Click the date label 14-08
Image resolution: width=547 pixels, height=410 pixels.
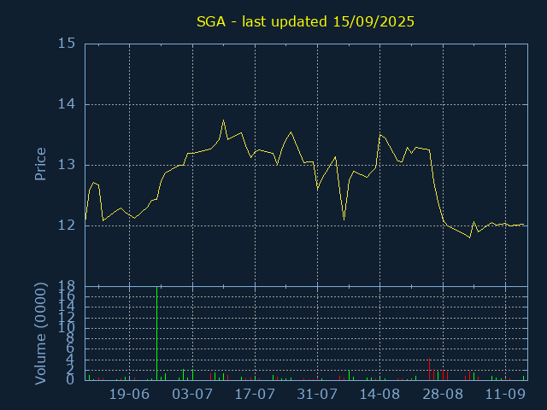pos(379,395)
